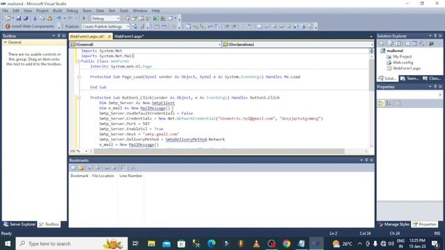Click the volume icon in the system tray

(391, 244)
